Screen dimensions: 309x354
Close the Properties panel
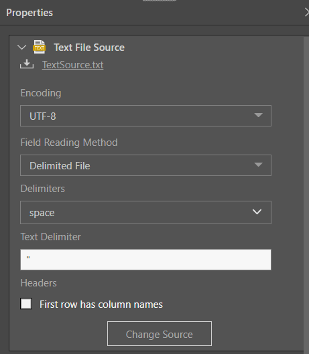[307, 13]
